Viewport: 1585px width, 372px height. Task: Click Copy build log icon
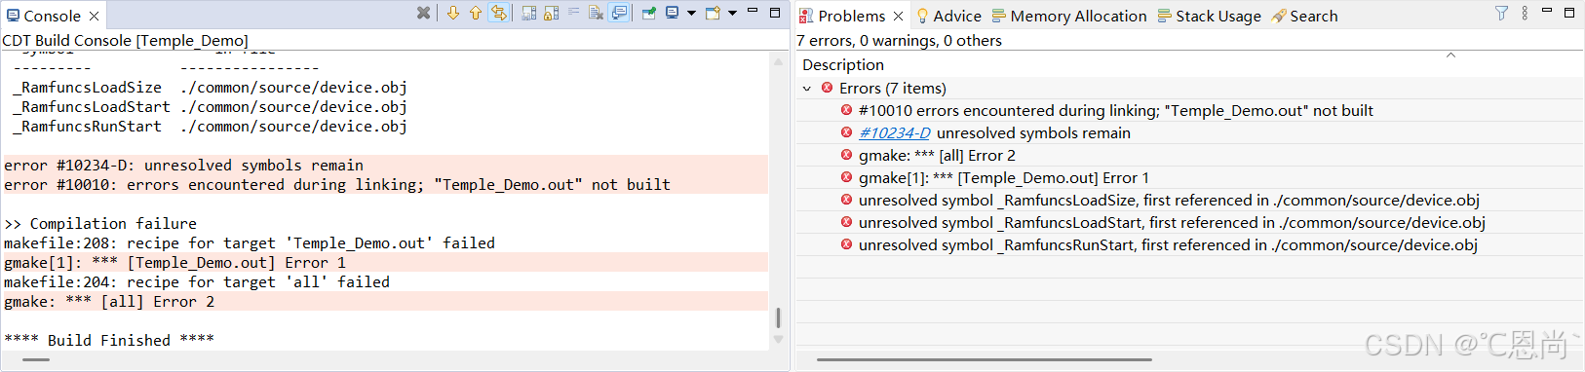click(528, 13)
